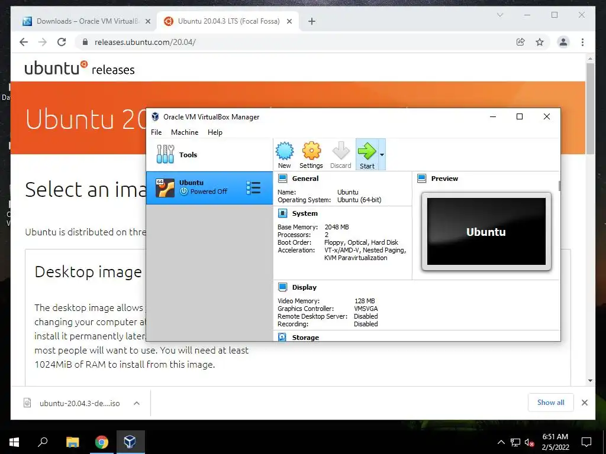Switch to Ubuntu 20.04.3 LTS tab

coord(228,21)
